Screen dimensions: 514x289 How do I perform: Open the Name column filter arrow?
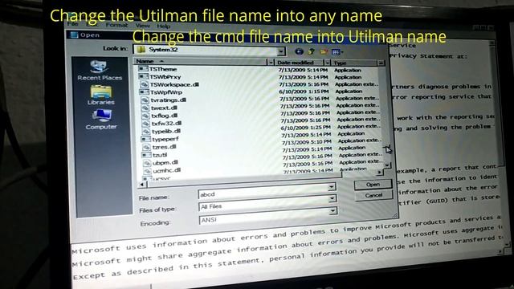[x=271, y=62]
